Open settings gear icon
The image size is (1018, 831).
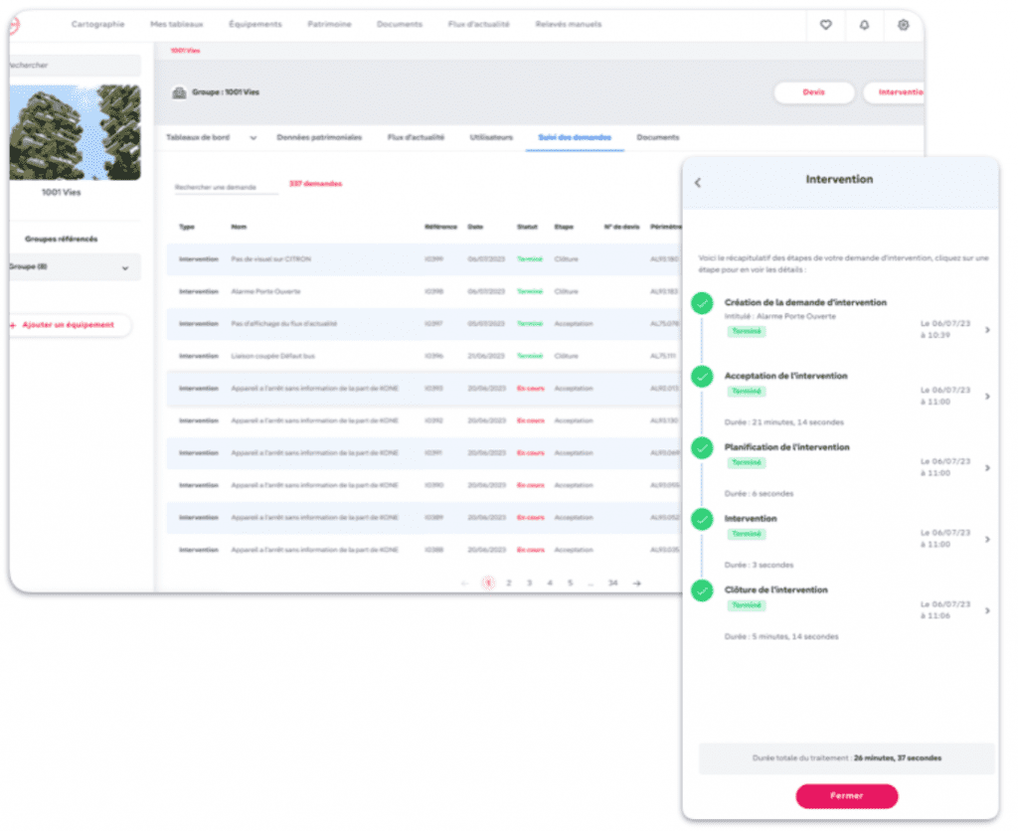(x=903, y=25)
